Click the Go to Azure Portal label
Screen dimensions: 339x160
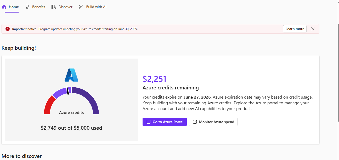click(x=168, y=122)
